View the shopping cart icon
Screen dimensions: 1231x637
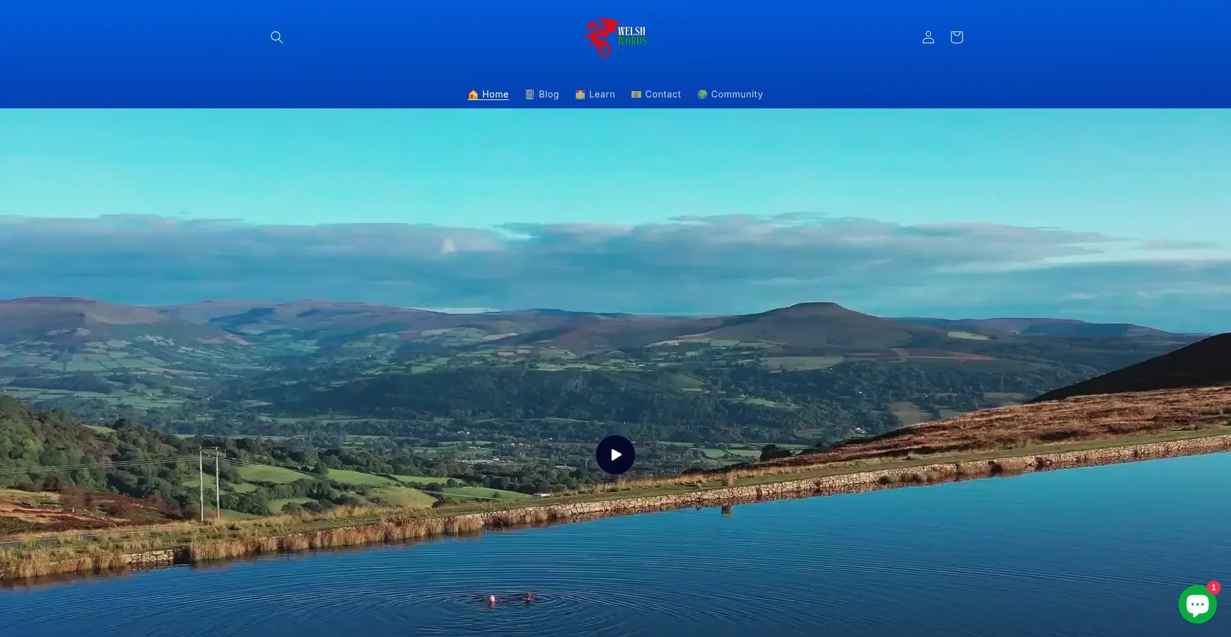tap(956, 37)
